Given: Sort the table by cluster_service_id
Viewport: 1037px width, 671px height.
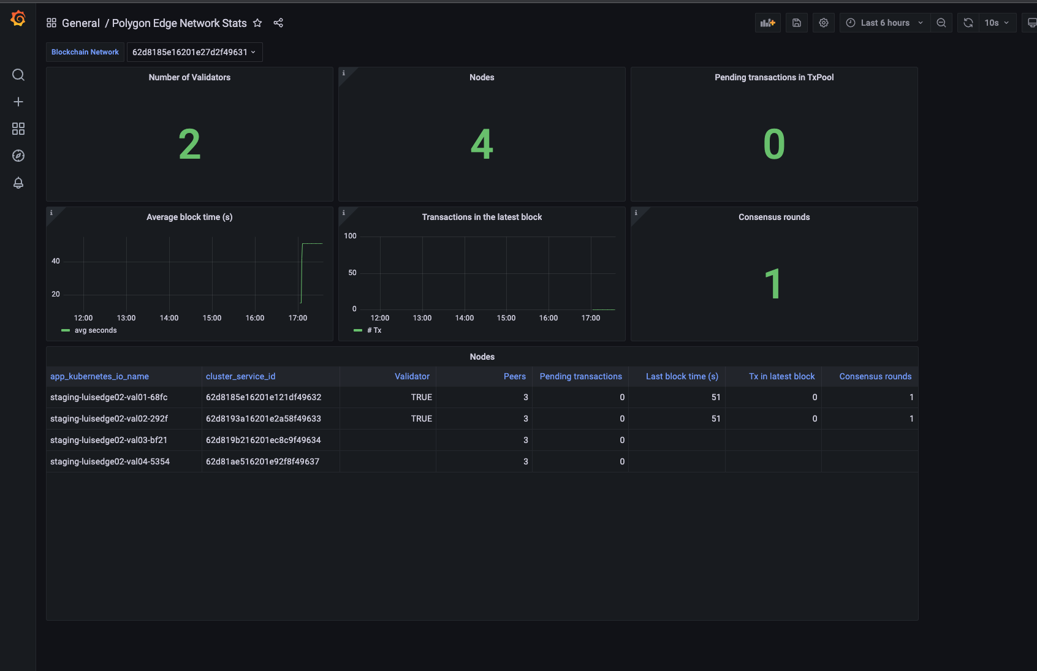Looking at the screenshot, I should click(240, 376).
